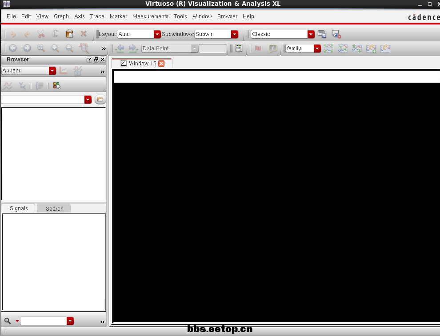Viewport: 440px width, 336px height.
Task: Open the bottom search field dropdown
Action: [70, 321]
